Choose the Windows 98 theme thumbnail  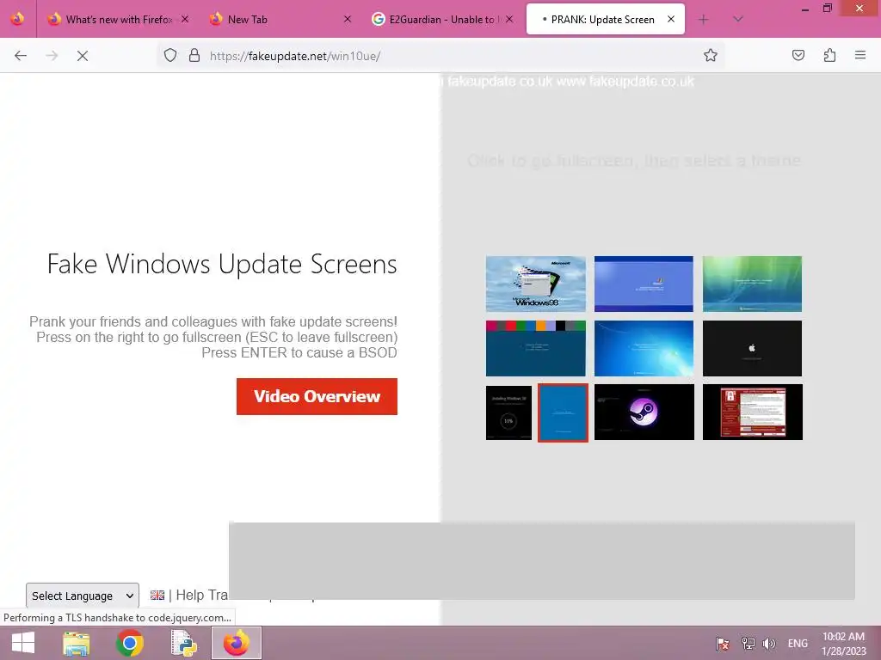coord(535,284)
